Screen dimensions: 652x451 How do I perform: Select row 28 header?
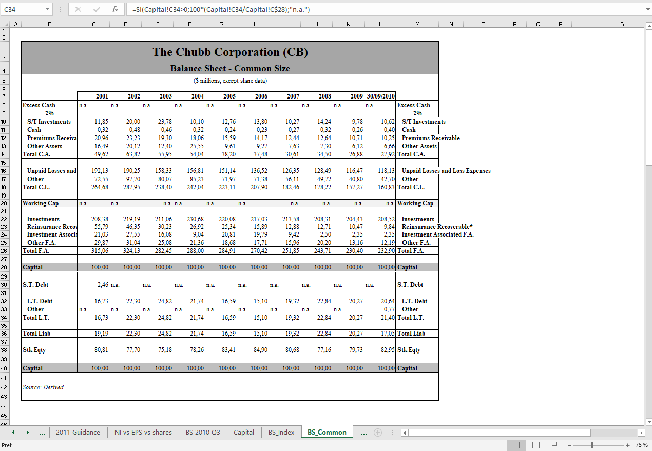(x=5, y=267)
